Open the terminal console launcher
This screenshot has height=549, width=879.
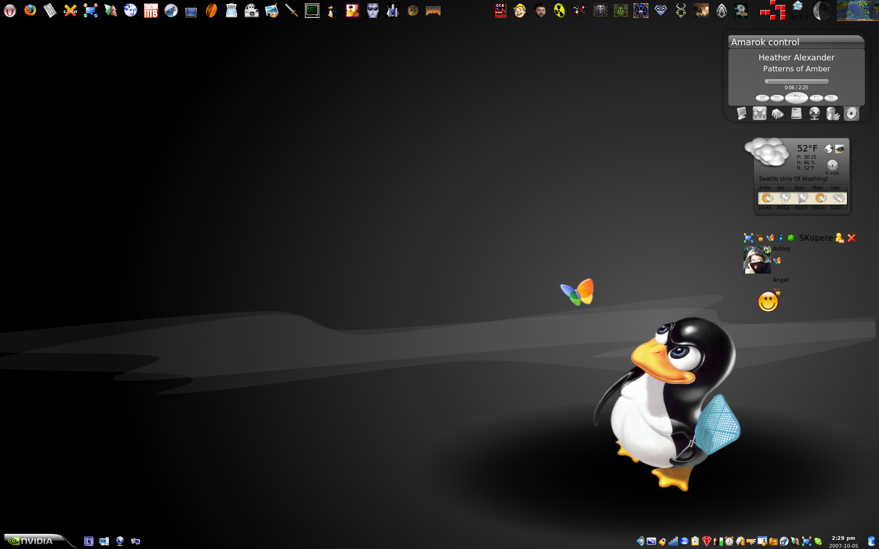312,11
